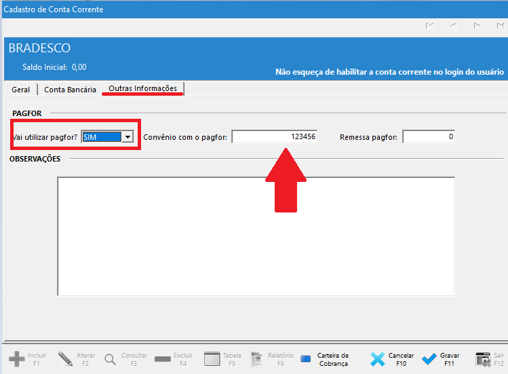Click inside the Observações text area

[x=256, y=236]
